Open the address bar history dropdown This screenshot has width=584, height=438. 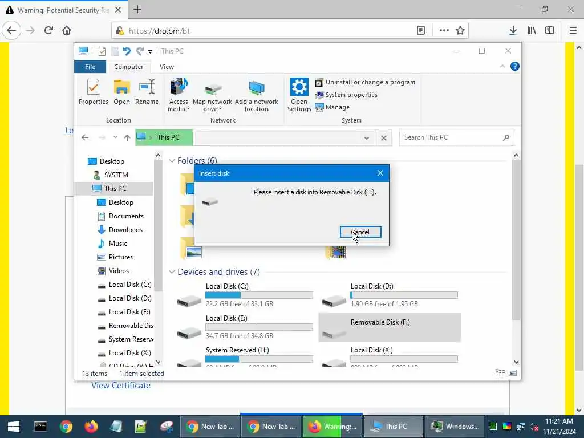pyautogui.click(x=367, y=138)
